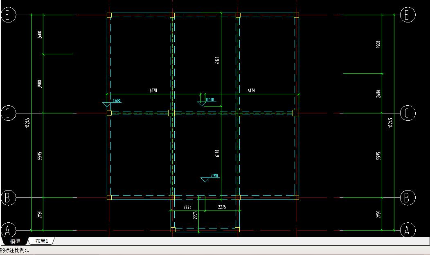Screen dimensions: 430x255
Task: Pick the right-side 14245 overall dimension text
Action: click(390, 123)
